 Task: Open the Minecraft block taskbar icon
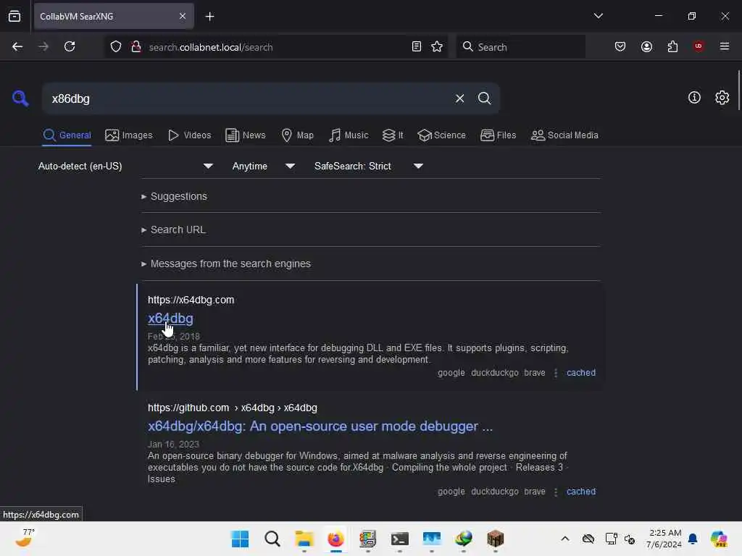tap(495, 539)
